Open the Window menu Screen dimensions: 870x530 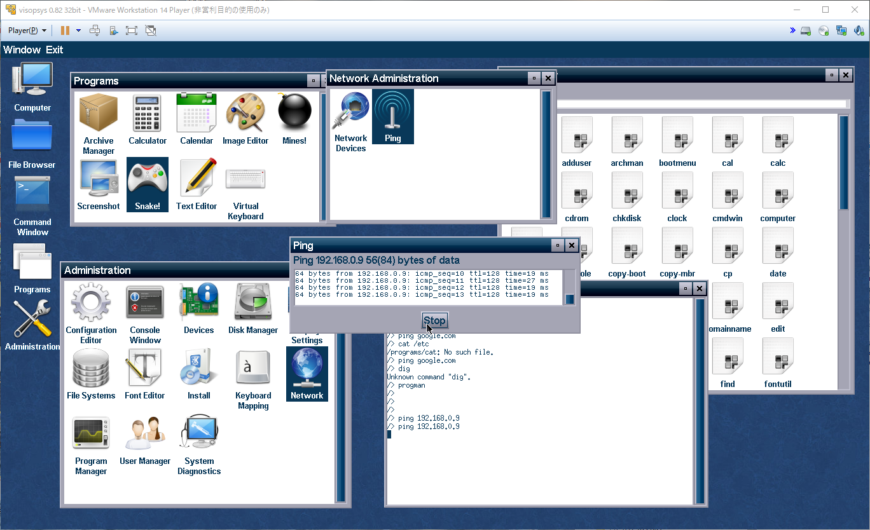pyautogui.click(x=22, y=50)
